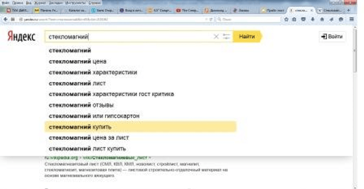Open the Журнал menu

coord(40,3)
